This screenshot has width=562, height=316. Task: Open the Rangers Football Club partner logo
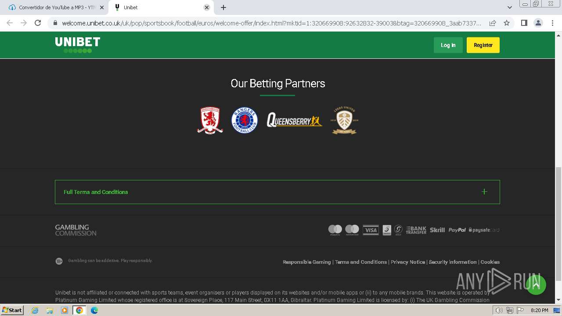tap(245, 120)
